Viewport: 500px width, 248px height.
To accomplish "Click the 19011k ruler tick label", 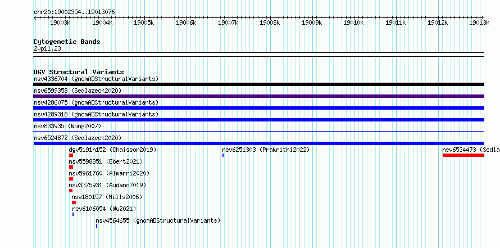I will click(396, 23).
